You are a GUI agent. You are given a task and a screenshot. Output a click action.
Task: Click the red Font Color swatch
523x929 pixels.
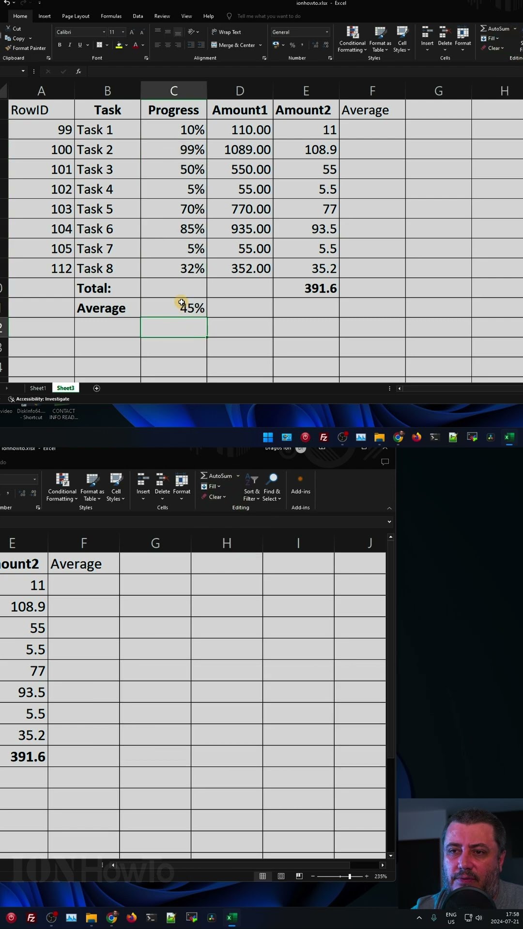tap(136, 45)
